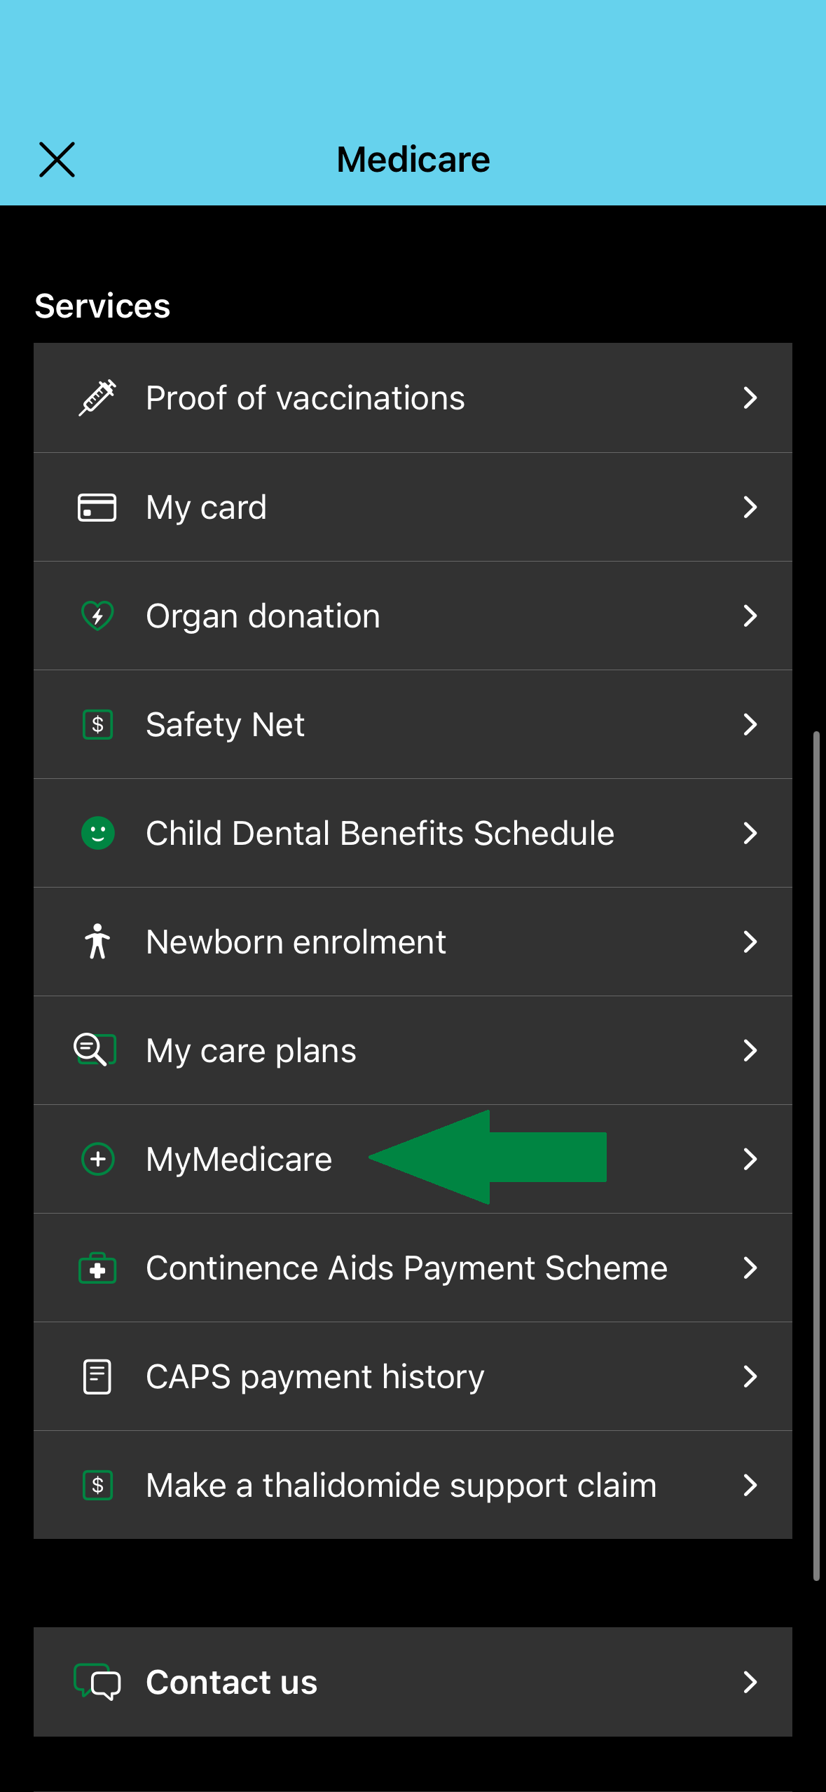Tap the speech bubbles Contact us icon
This screenshot has height=1792, width=826.
[97, 1682]
